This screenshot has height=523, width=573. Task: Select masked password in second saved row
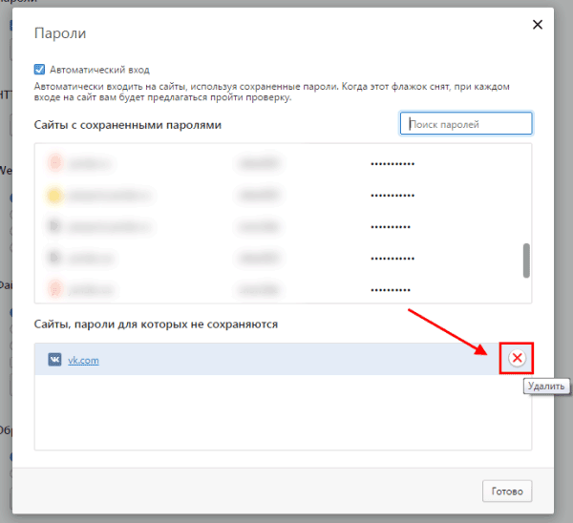(392, 196)
